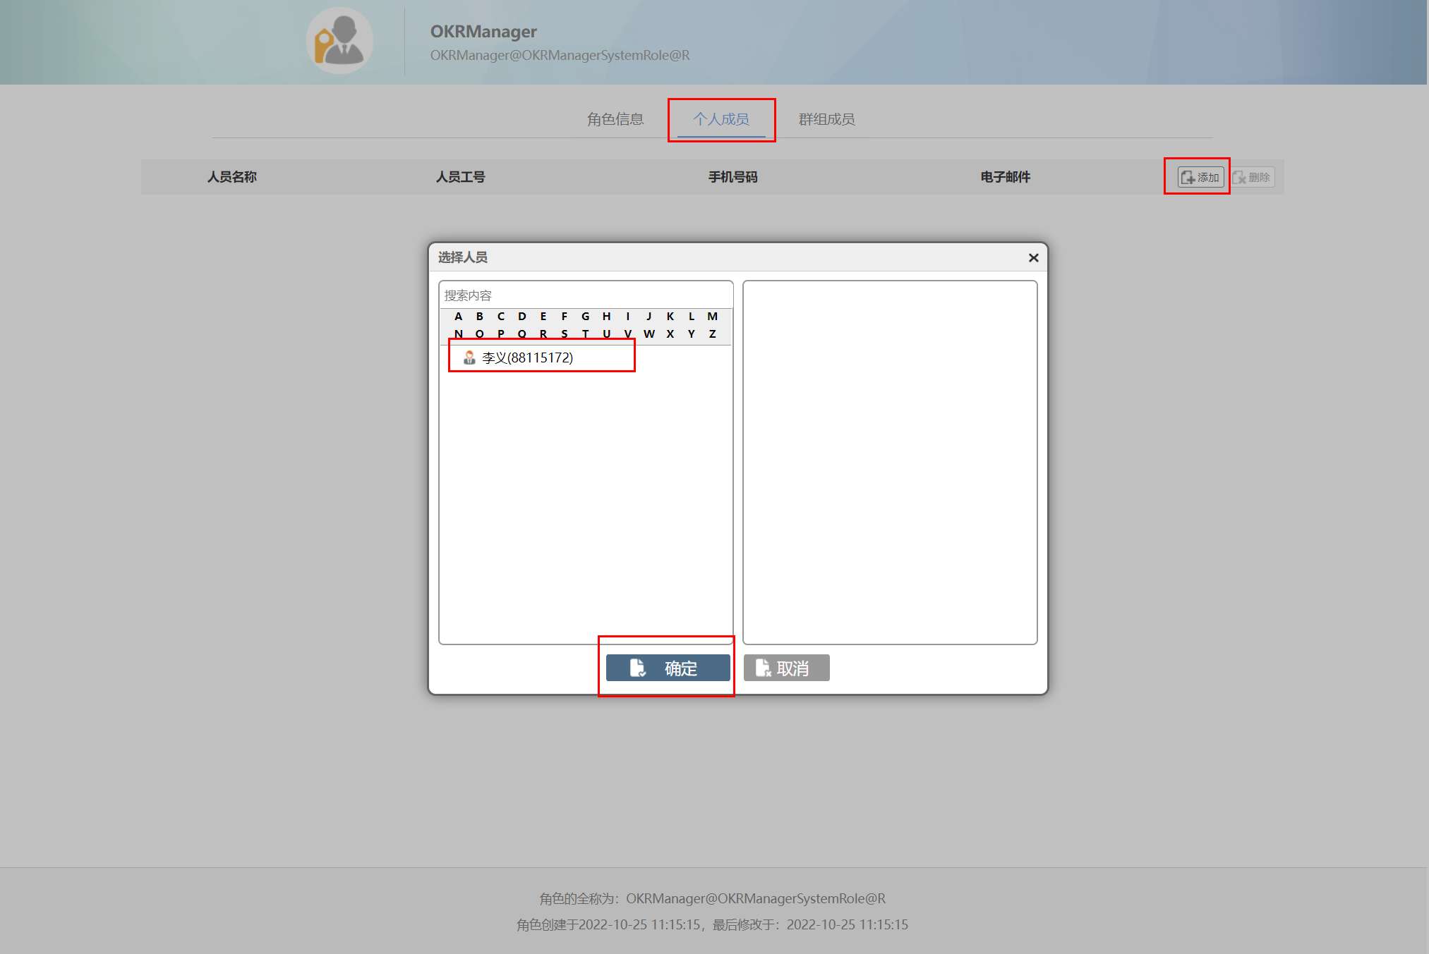The image size is (1429, 954).
Task: Cancel the dialog with the 取消 button
Action: [x=786, y=668]
